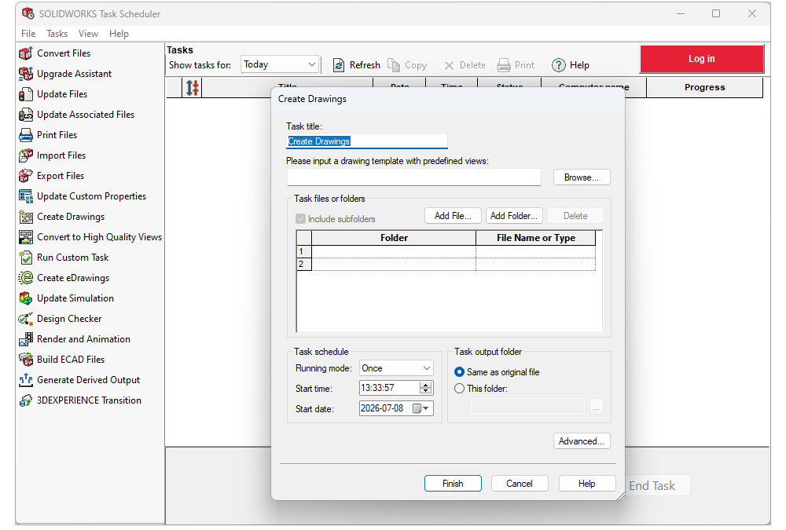
Task: Click row 2 File Name or Type cell
Action: 535,264
